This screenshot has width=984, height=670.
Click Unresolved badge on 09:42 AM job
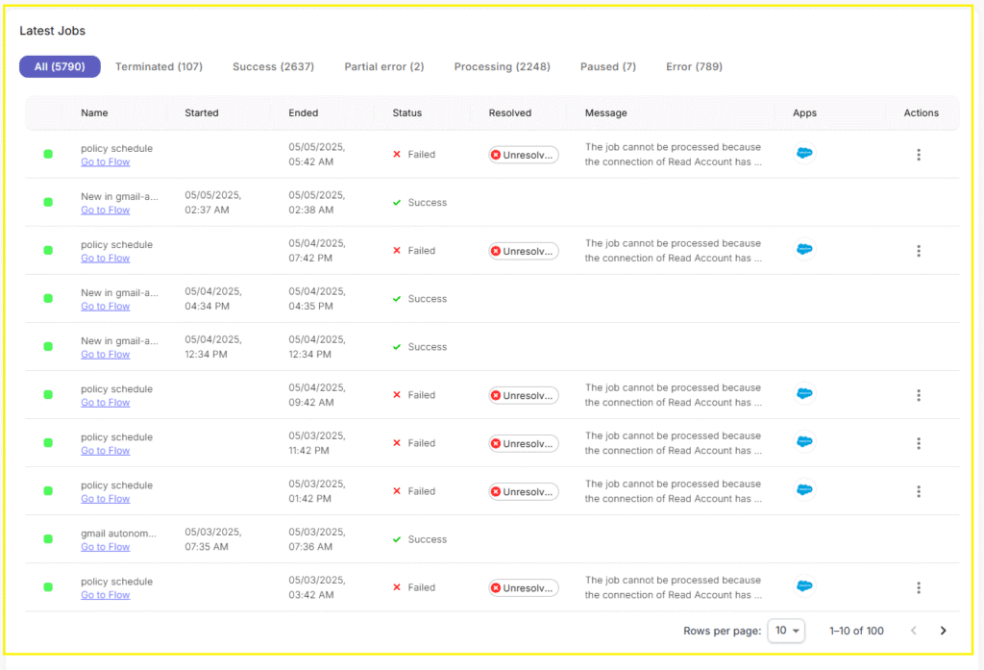tap(524, 396)
